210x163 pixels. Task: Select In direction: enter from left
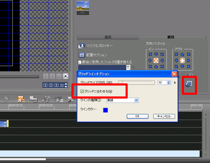tap(150, 60)
